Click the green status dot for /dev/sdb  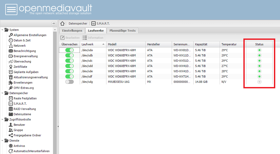pyautogui.click(x=259, y=55)
